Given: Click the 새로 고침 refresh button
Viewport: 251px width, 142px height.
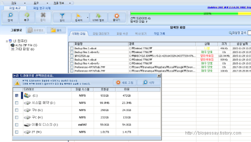Looking at the screenshot, I should [x=125, y=83].
